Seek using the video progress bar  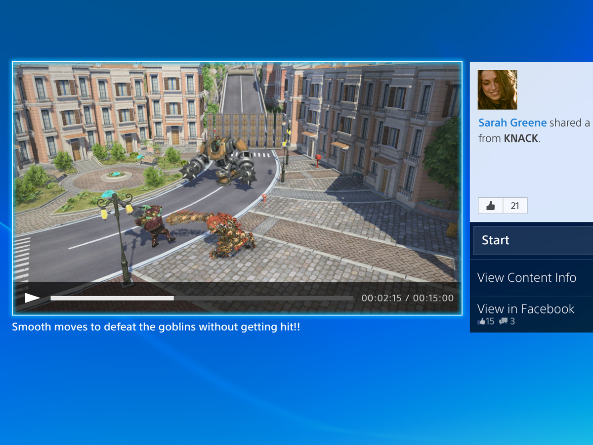[x=202, y=298]
